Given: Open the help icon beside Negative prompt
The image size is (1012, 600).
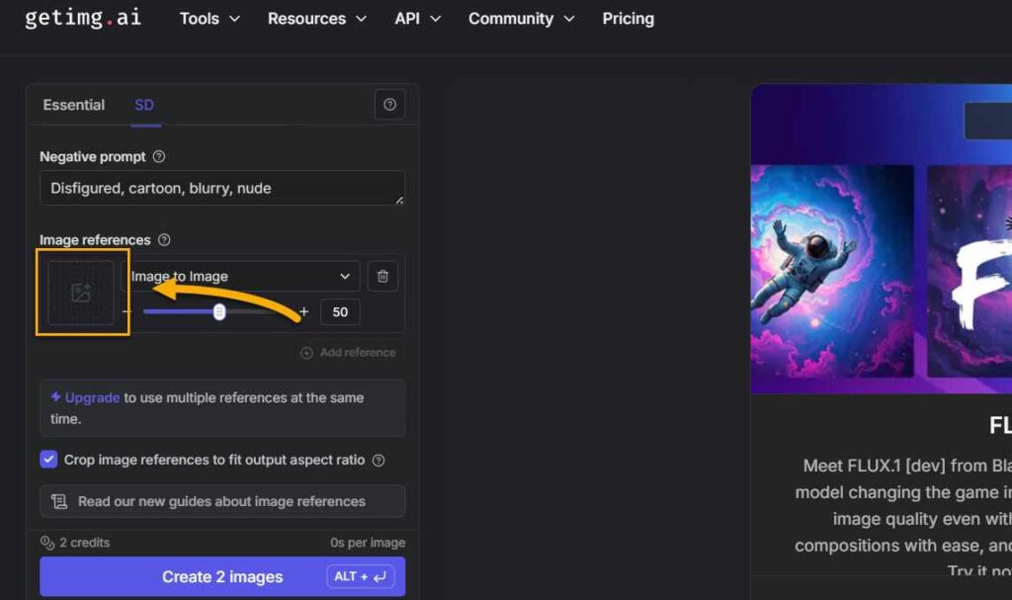Looking at the screenshot, I should (x=158, y=156).
